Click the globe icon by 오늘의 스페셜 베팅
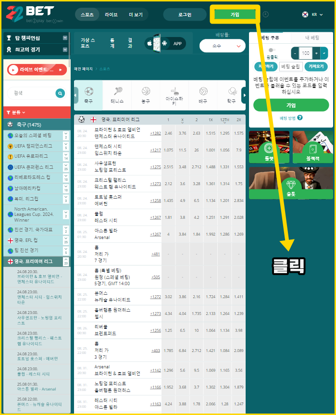Viewport: 336px width, 415px height. (x=10, y=136)
